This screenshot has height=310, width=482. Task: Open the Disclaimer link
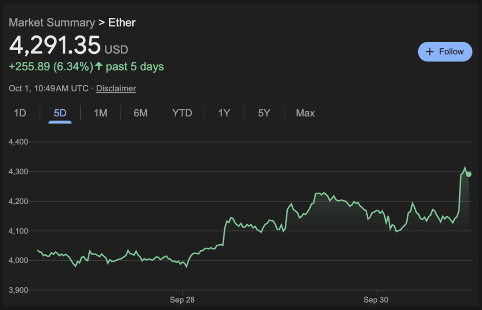point(116,88)
